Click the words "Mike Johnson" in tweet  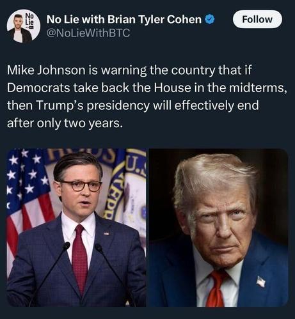click(46, 70)
